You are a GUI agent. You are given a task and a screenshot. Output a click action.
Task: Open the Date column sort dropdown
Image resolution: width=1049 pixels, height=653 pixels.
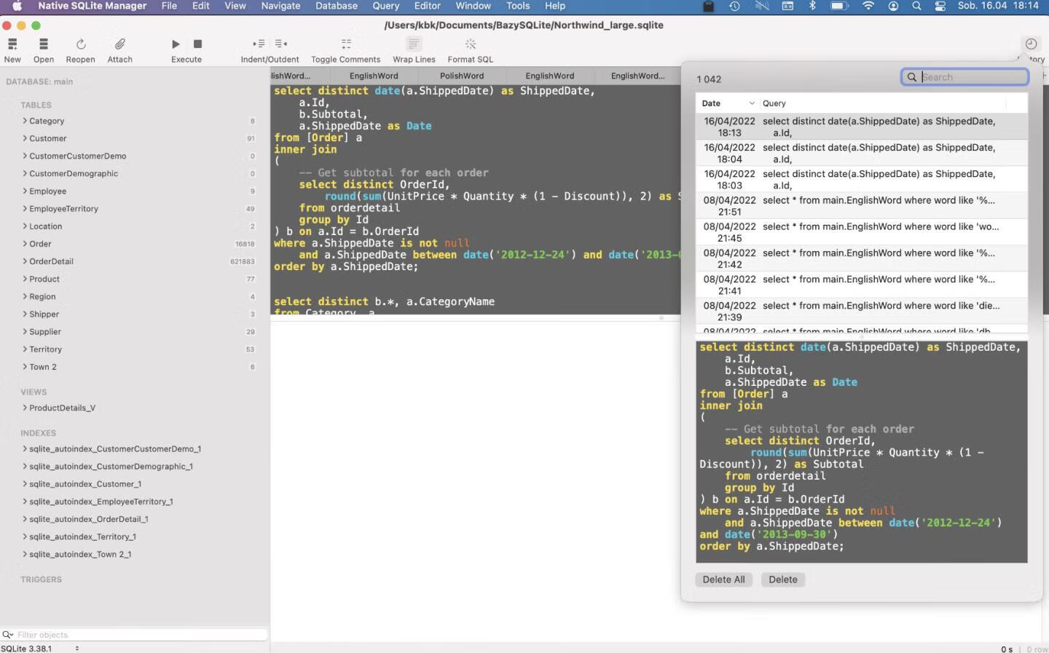tap(752, 103)
